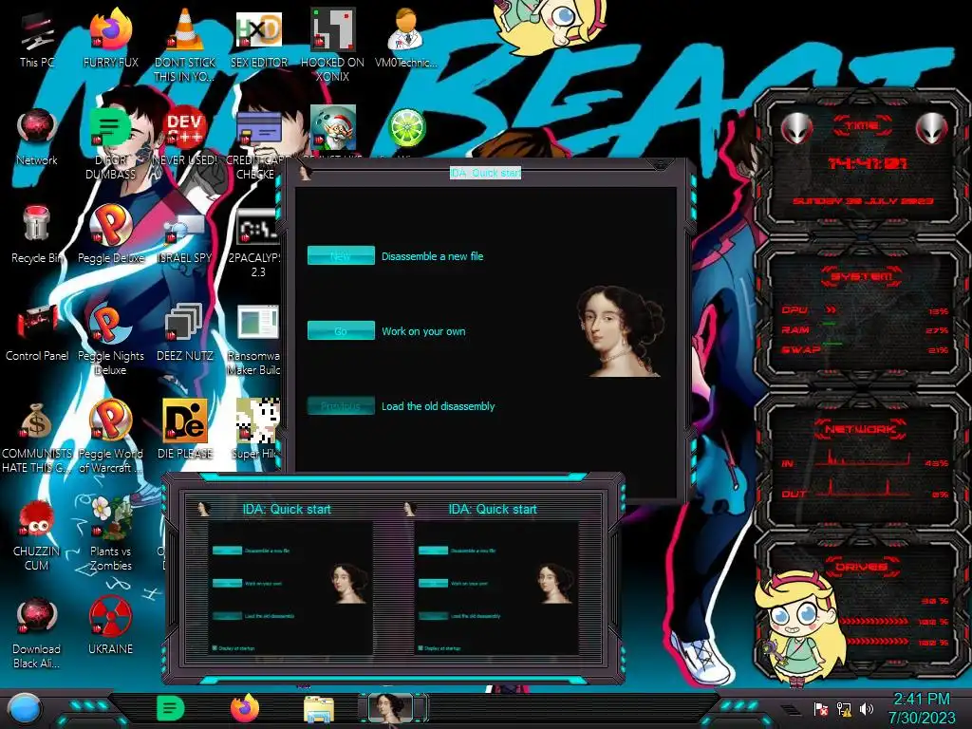The height and width of the screenshot is (729, 972).
Task: Click the IDA Quick start window title bar
Action: click(485, 173)
